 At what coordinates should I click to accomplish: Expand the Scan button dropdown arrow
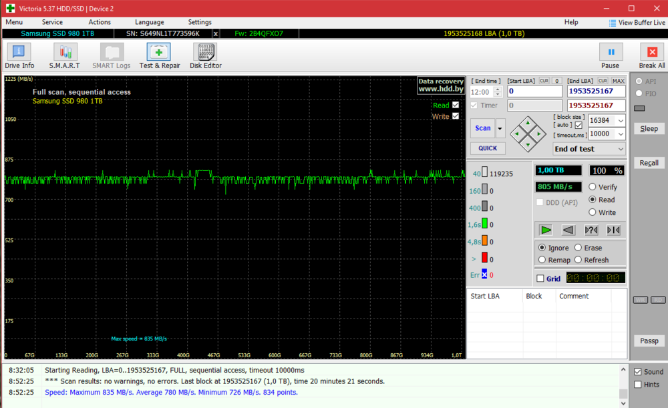coord(500,128)
